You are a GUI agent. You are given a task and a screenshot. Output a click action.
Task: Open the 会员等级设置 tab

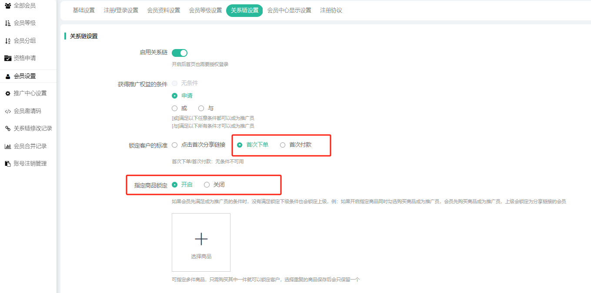tap(205, 10)
